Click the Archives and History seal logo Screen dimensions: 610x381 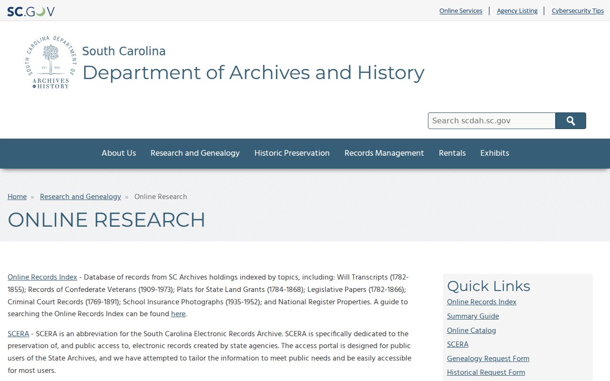click(x=51, y=62)
